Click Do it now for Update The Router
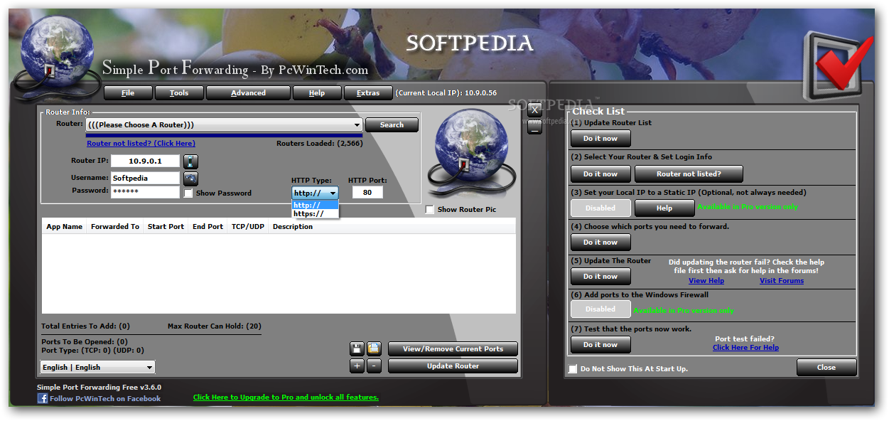The height and width of the screenshot is (421, 889). pos(600,277)
